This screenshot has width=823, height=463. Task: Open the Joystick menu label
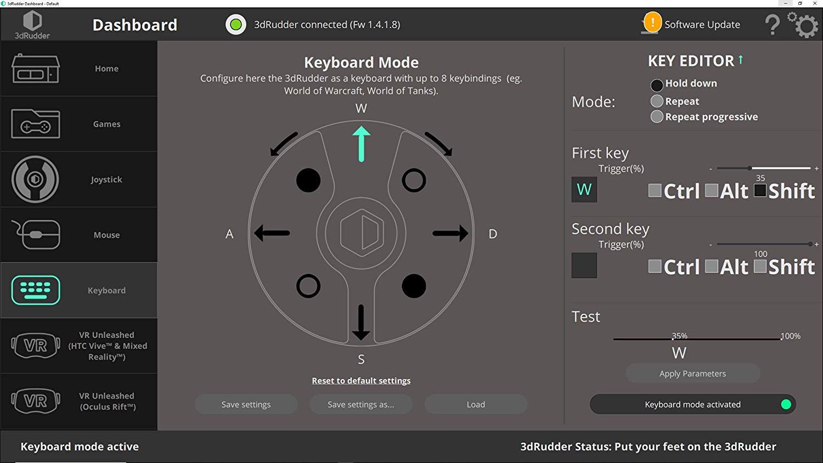click(106, 179)
